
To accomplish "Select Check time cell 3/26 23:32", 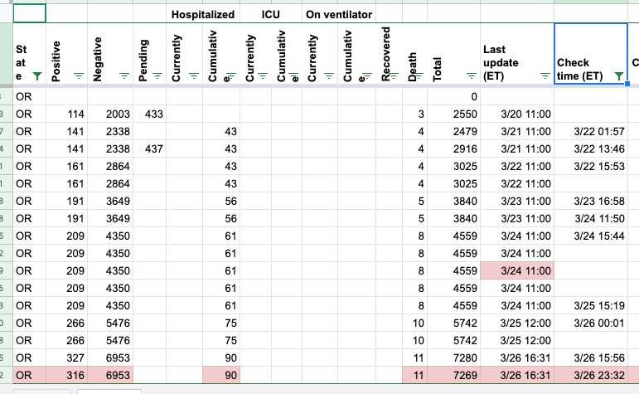I will coord(591,375).
